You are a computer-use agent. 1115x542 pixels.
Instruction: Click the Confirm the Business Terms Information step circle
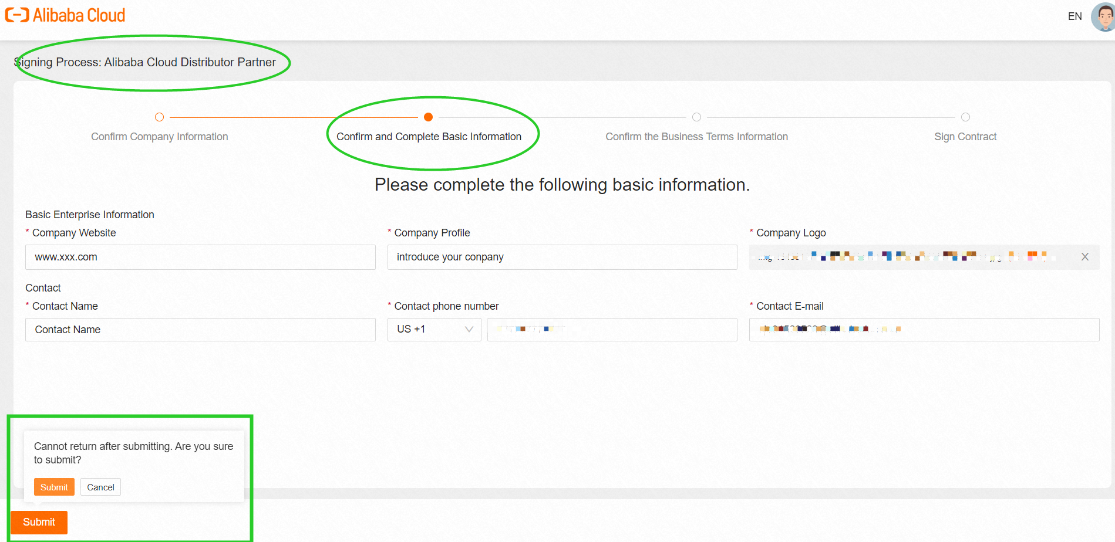tap(696, 117)
